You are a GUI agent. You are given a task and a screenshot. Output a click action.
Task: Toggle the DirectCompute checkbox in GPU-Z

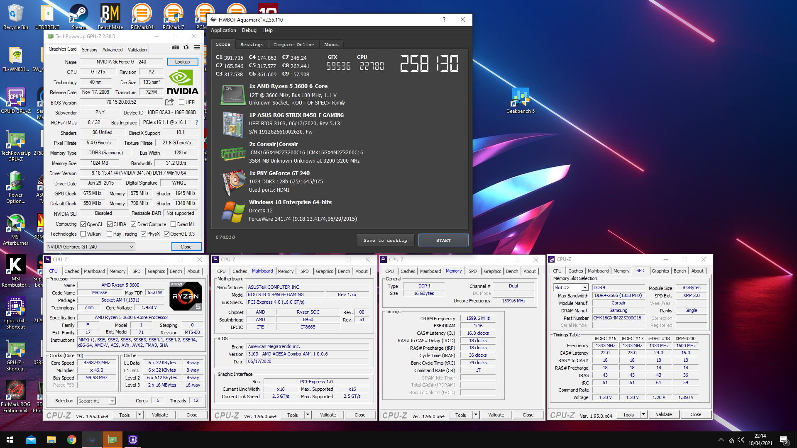coord(133,224)
